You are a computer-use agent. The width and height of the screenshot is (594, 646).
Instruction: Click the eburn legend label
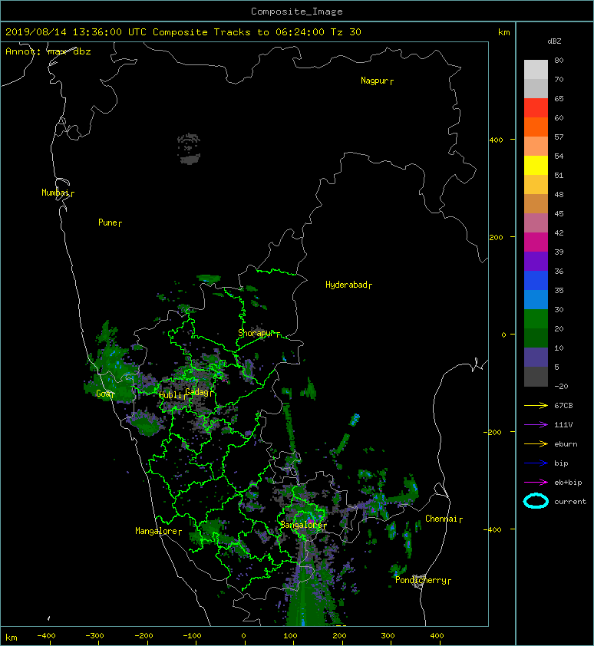566,444
